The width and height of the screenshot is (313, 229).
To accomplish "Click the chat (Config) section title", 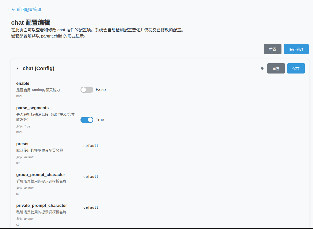I will pyautogui.click(x=38, y=68).
